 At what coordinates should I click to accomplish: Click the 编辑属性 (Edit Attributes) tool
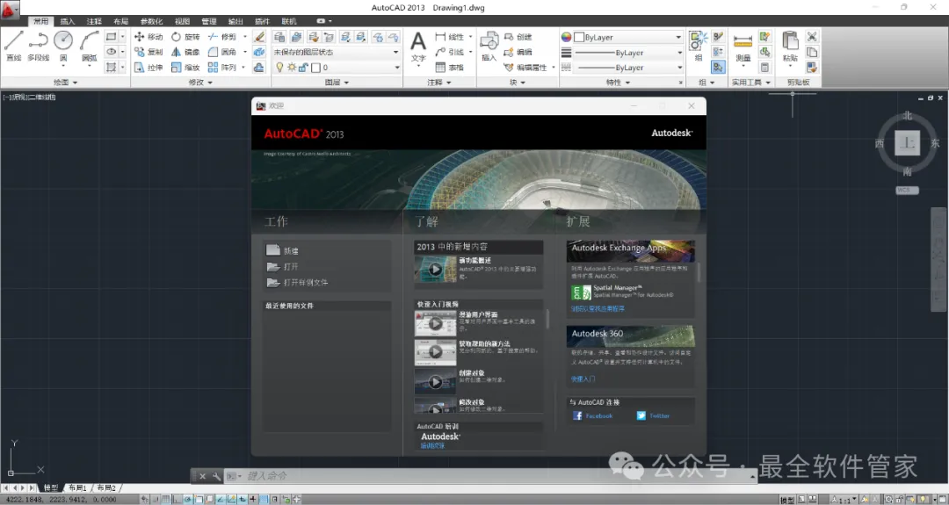[x=525, y=67]
